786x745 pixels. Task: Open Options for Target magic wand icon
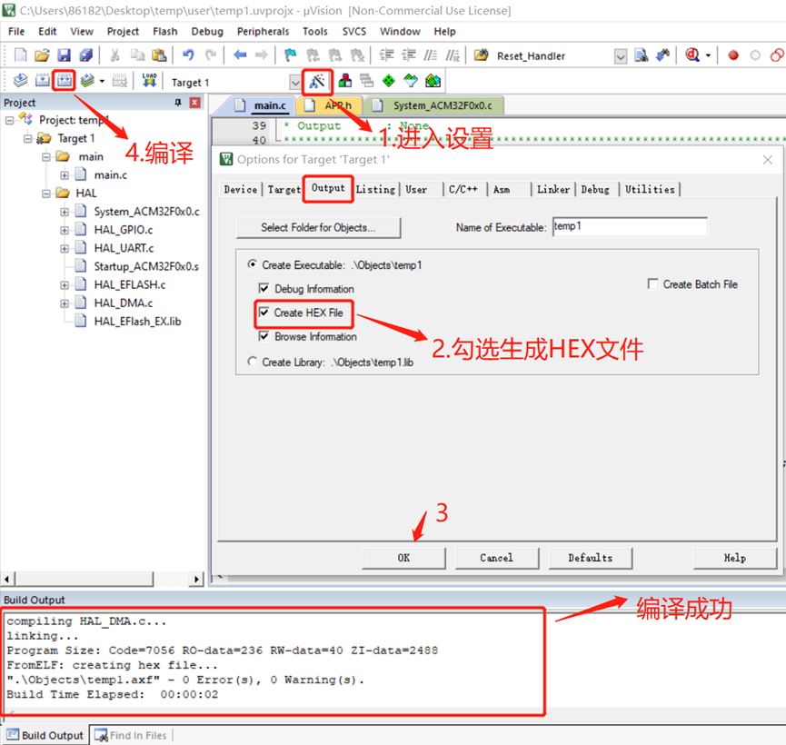317,82
